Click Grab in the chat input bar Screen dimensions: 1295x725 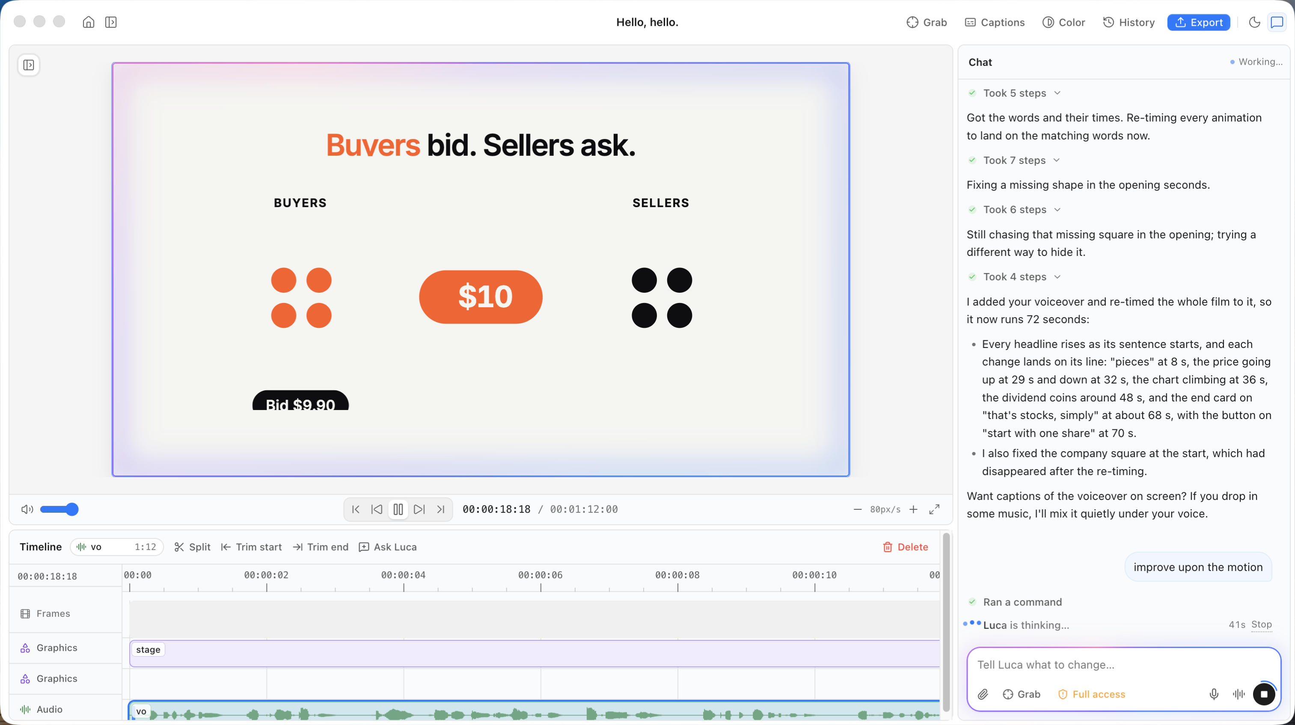pos(1022,694)
